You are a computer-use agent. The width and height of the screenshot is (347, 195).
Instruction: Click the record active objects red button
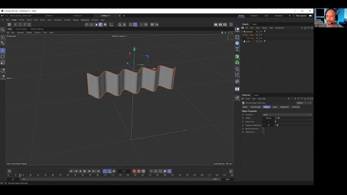(134, 171)
